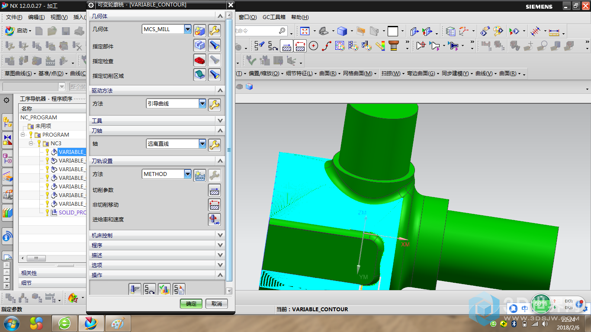This screenshot has width=591, height=332.
Task: Click Windows Start button
Action: pyautogui.click(x=11, y=323)
